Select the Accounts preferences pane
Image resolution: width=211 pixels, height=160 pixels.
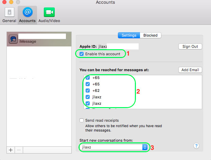pyautogui.click(x=27, y=15)
